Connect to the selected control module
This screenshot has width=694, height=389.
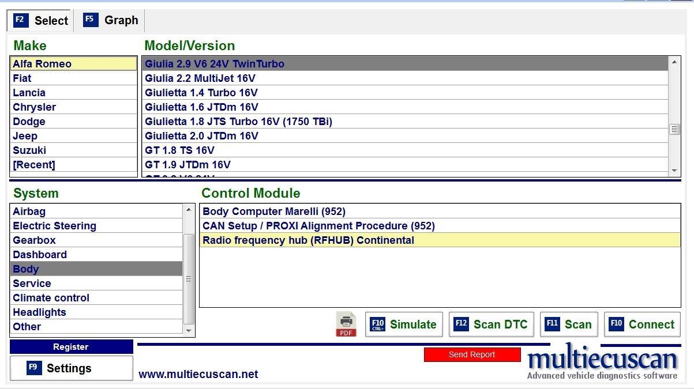(642, 324)
